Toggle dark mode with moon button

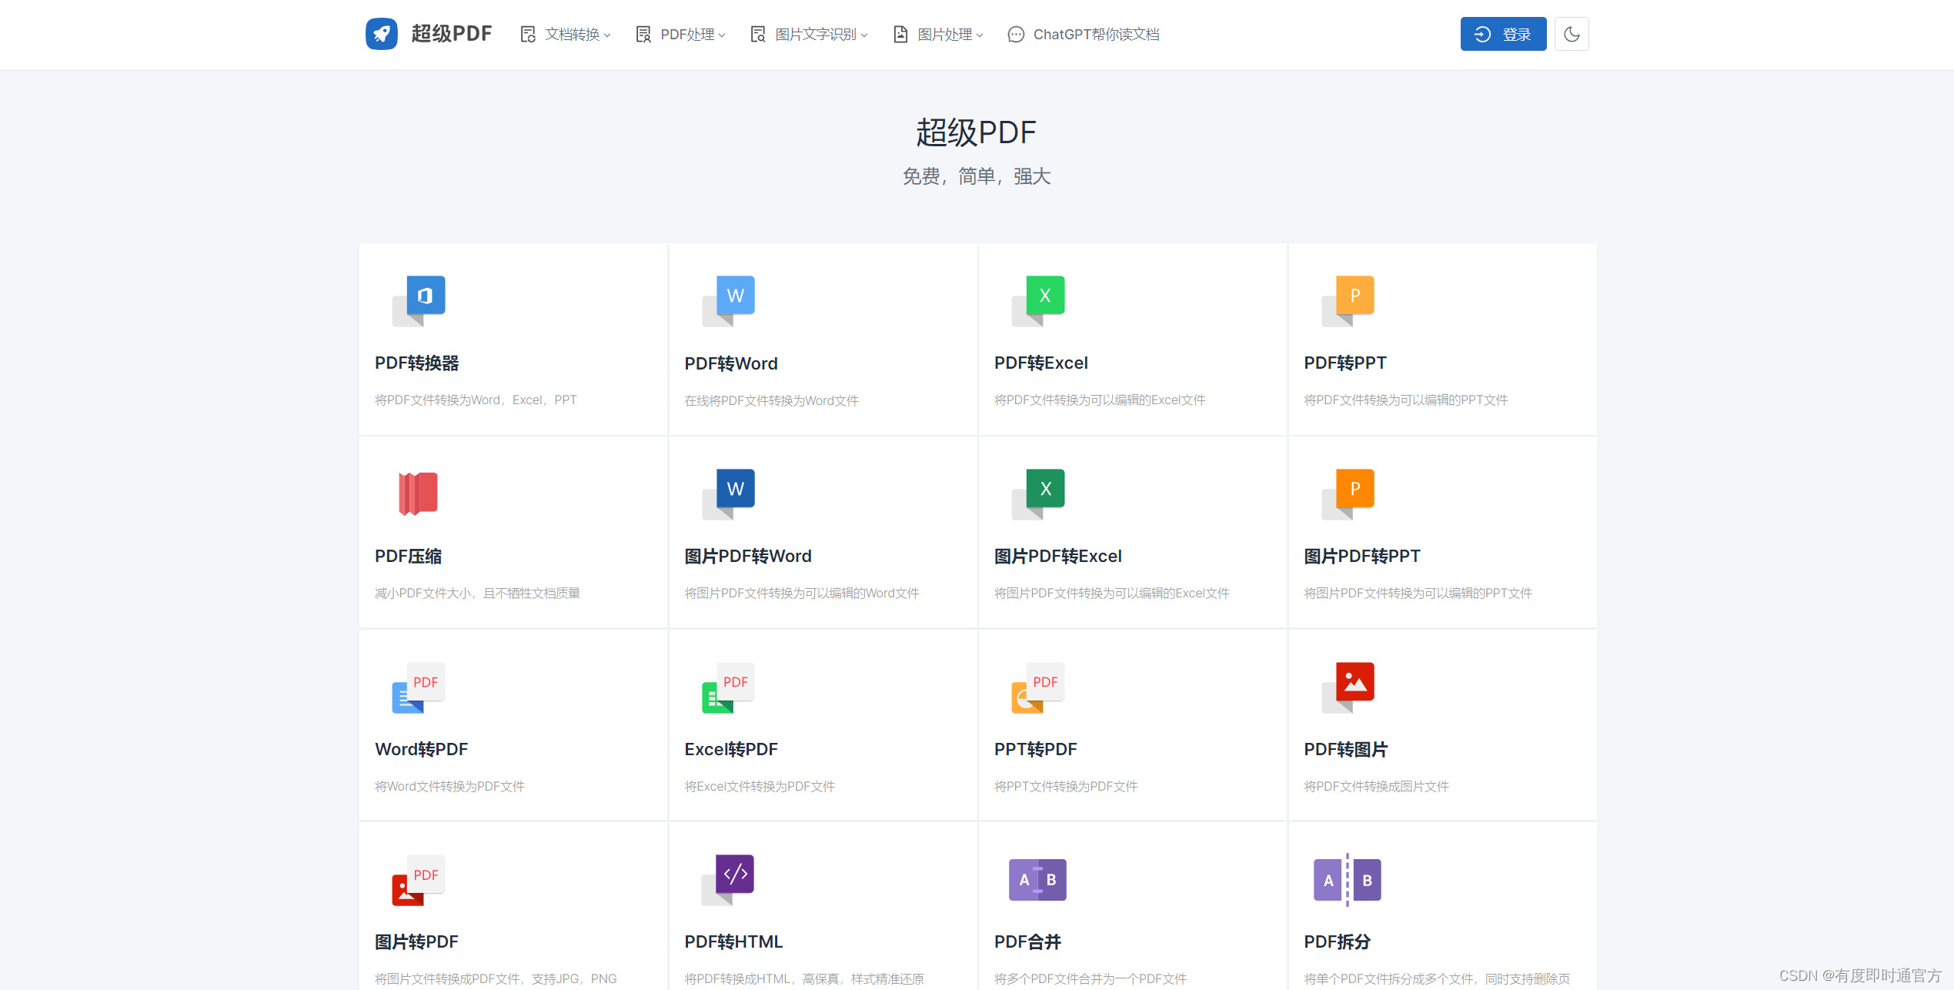tap(1572, 34)
